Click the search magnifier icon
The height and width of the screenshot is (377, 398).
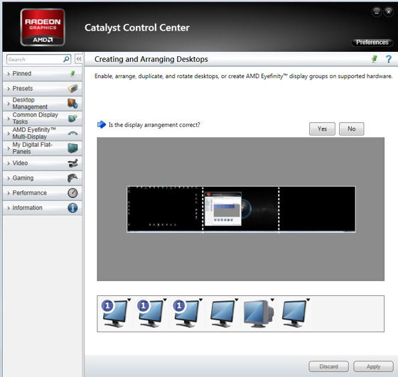(66, 60)
